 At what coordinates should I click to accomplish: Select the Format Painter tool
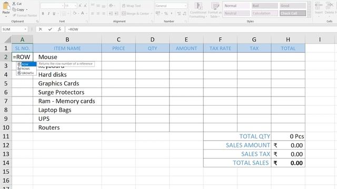[x=25, y=15]
